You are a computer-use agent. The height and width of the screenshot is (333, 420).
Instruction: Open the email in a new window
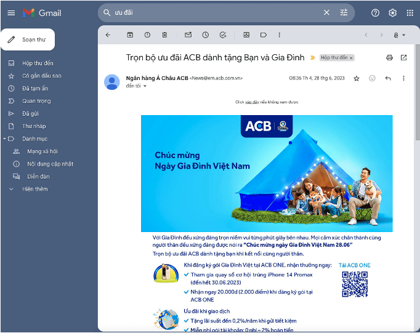403,58
